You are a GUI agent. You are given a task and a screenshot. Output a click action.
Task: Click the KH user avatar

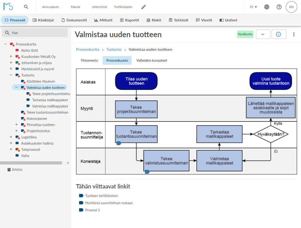coord(291,7)
